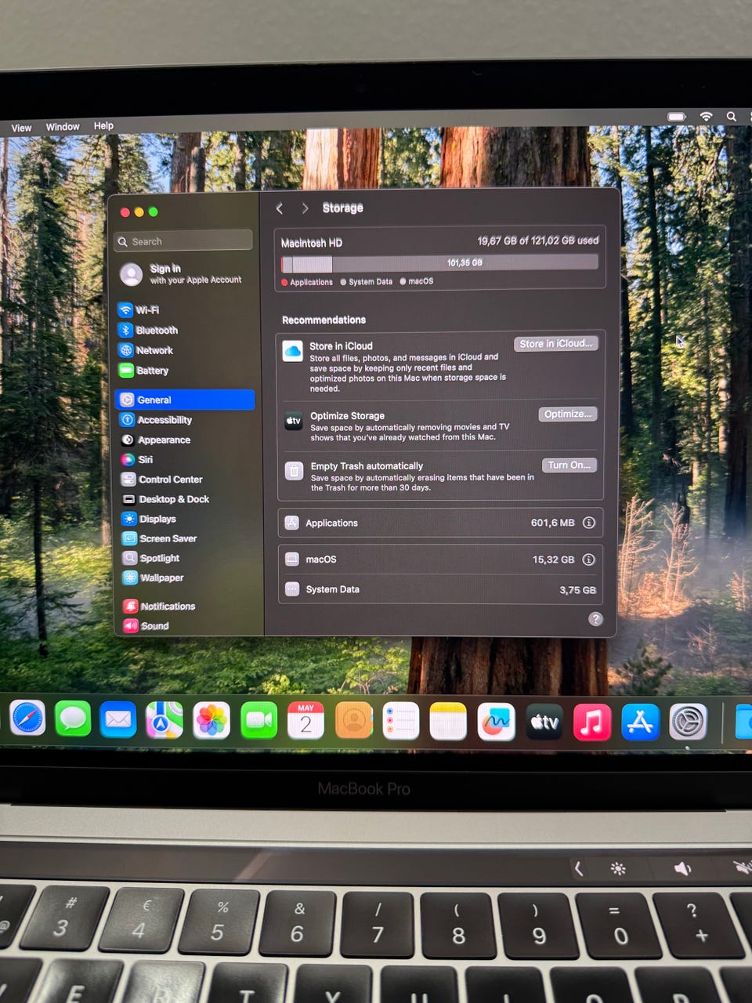This screenshot has width=752, height=1003.
Task: Open Desktop & Dock settings
Action: [165, 499]
